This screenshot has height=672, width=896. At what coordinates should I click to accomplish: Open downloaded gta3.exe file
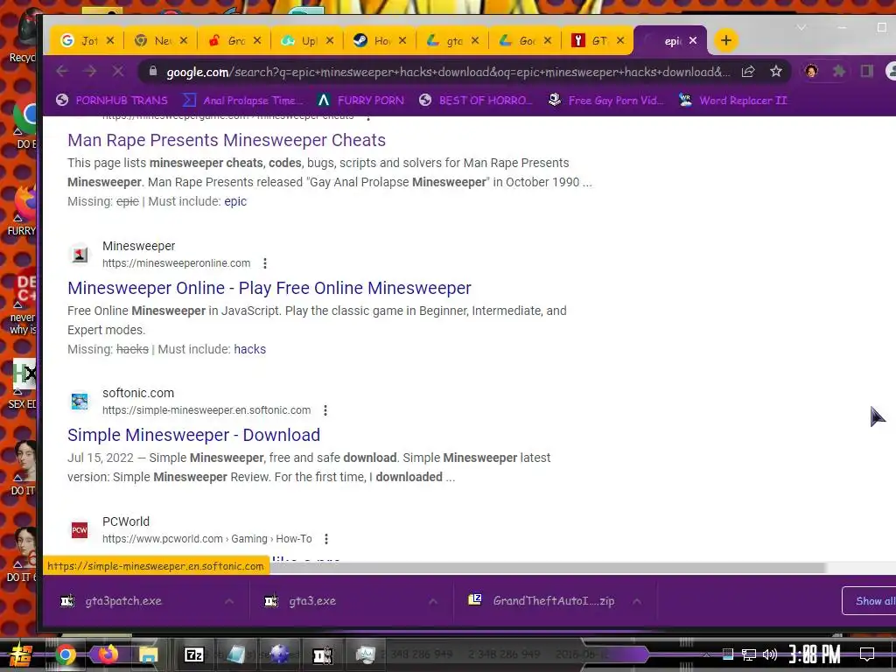[x=312, y=601]
